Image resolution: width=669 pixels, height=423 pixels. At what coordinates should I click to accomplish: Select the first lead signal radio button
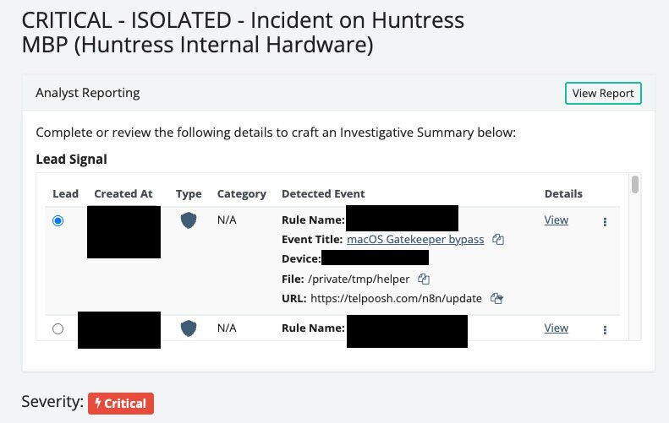[x=58, y=220]
